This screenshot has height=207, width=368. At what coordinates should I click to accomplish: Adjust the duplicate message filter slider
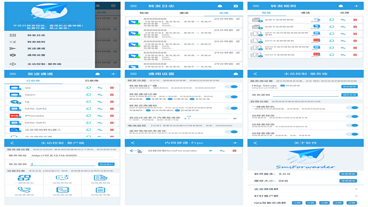coord(207,118)
